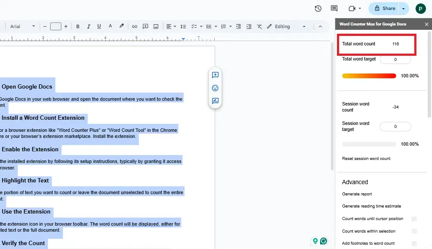432x249 pixels.
Task: Insert a bulleted list
Action: click(209, 26)
